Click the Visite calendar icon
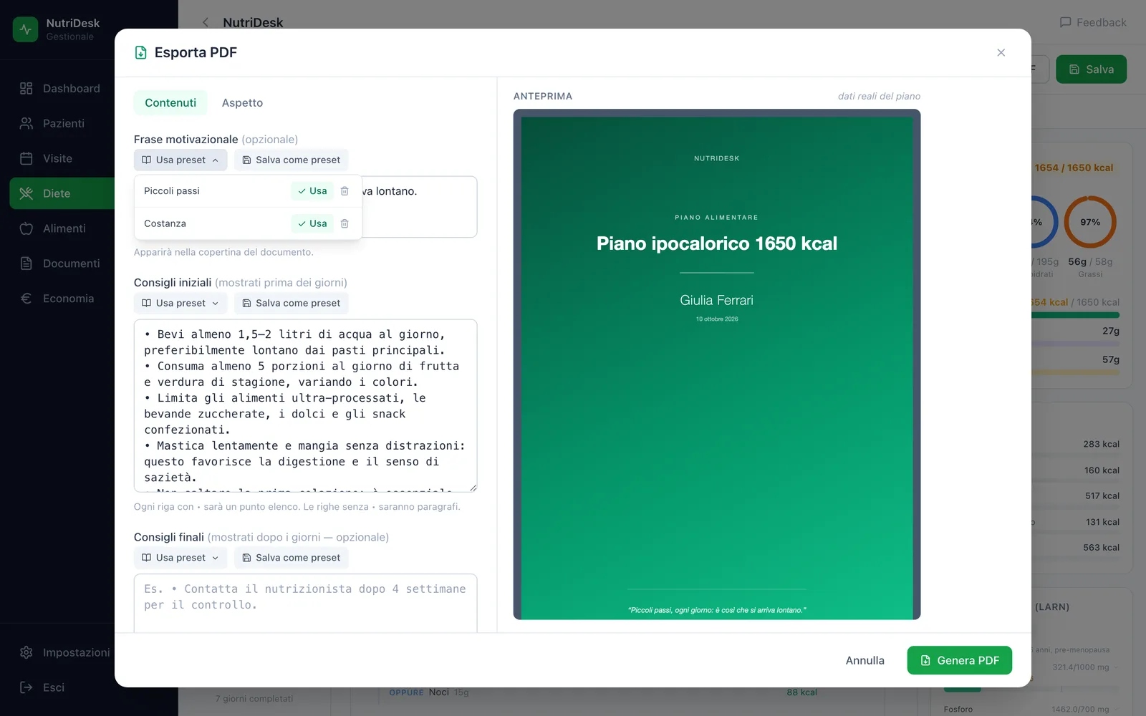Image resolution: width=1146 pixels, height=716 pixels. coord(27,158)
